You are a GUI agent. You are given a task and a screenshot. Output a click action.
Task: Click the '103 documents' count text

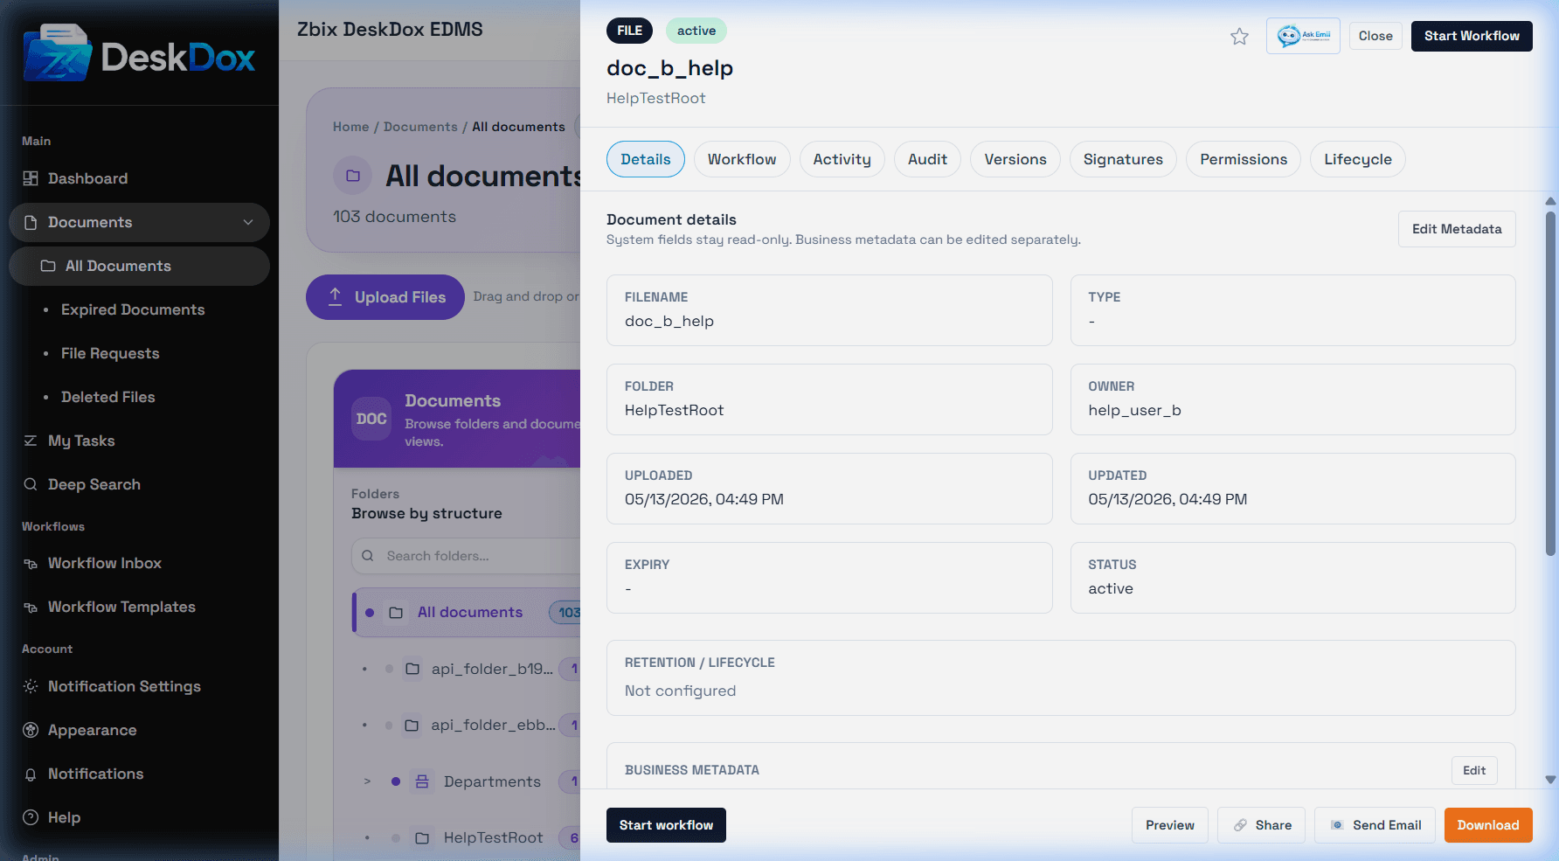[394, 217]
